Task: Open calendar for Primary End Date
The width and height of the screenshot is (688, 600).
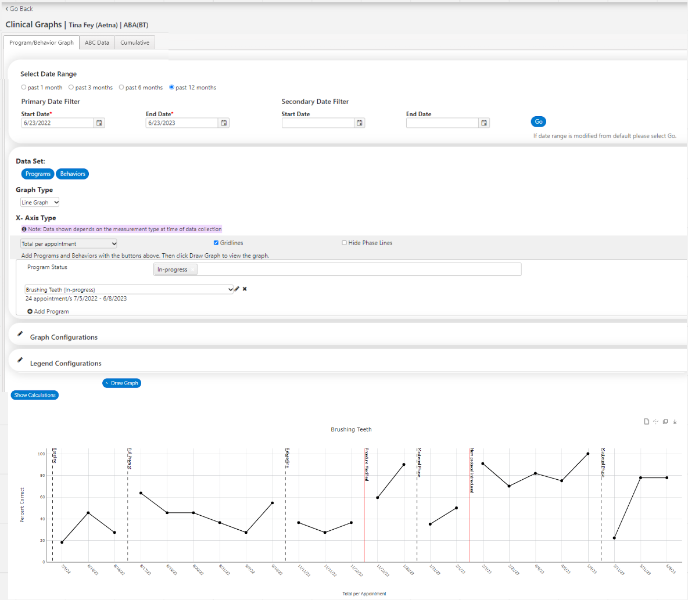Action: tap(224, 123)
